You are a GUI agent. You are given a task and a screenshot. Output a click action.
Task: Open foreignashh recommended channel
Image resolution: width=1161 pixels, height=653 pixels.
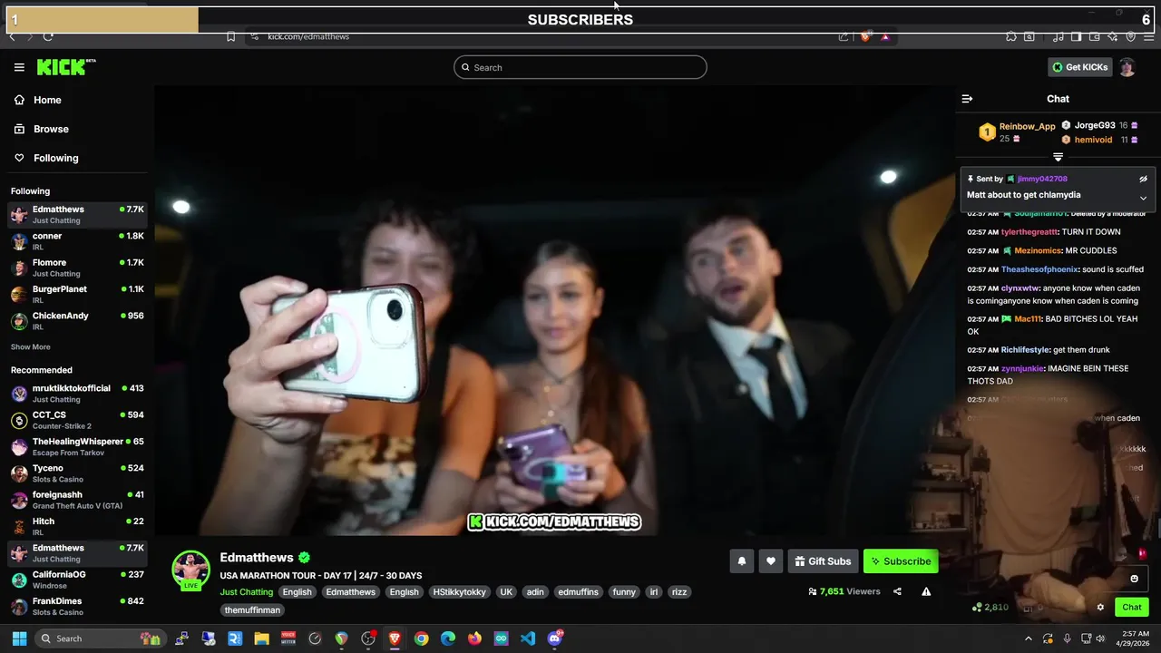(77, 500)
